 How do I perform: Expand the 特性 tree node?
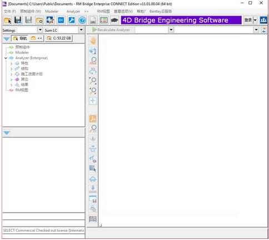tap(11, 63)
